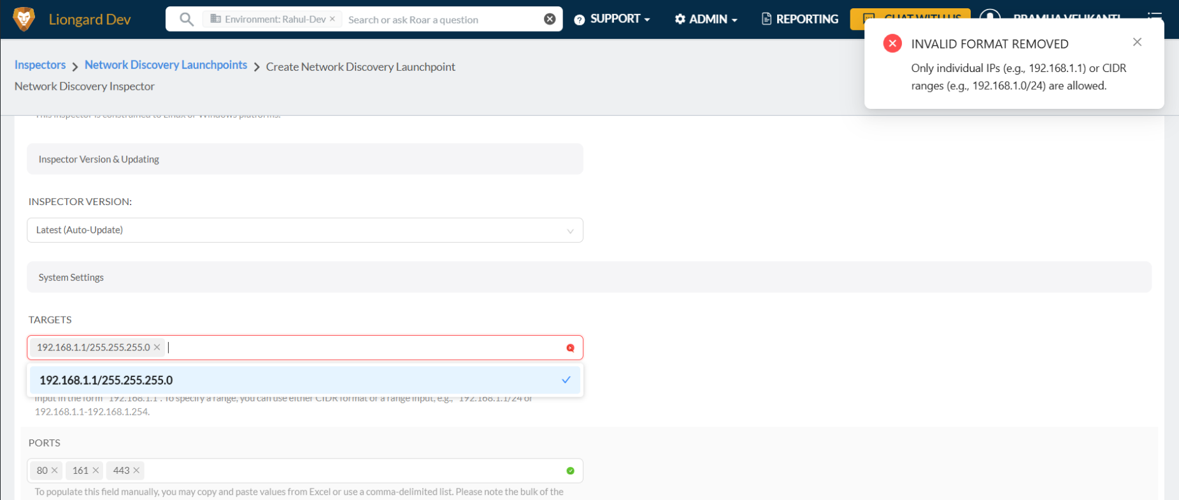Screen dimensions: 1179x500
Task: Click the Liongard lion logo
Action: click(24, 19)
